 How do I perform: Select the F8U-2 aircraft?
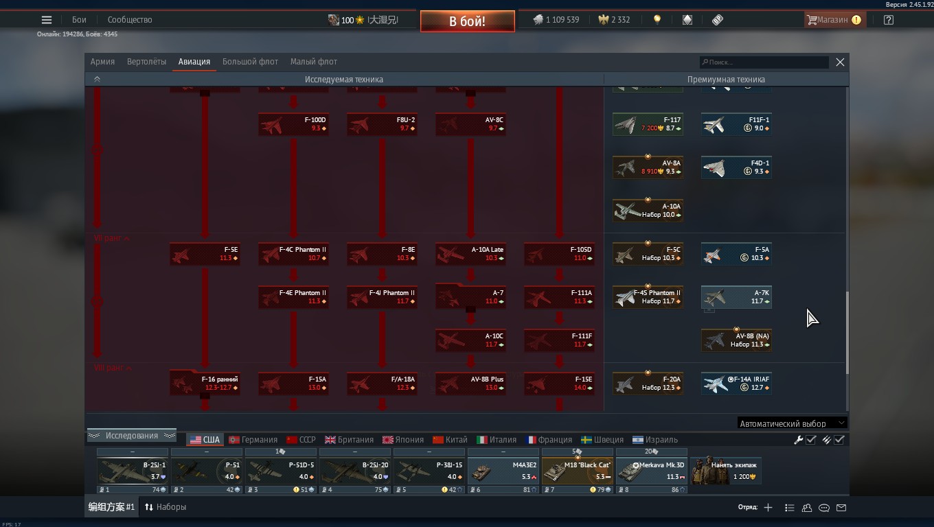[x=382, y=124]
